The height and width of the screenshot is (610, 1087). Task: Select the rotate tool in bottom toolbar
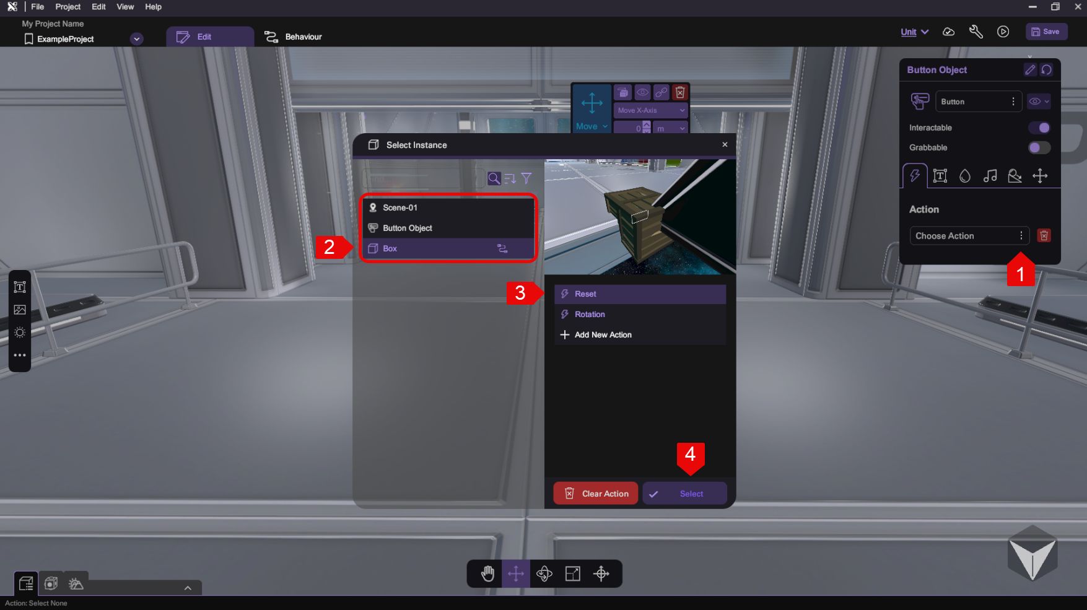pos(544,573)
